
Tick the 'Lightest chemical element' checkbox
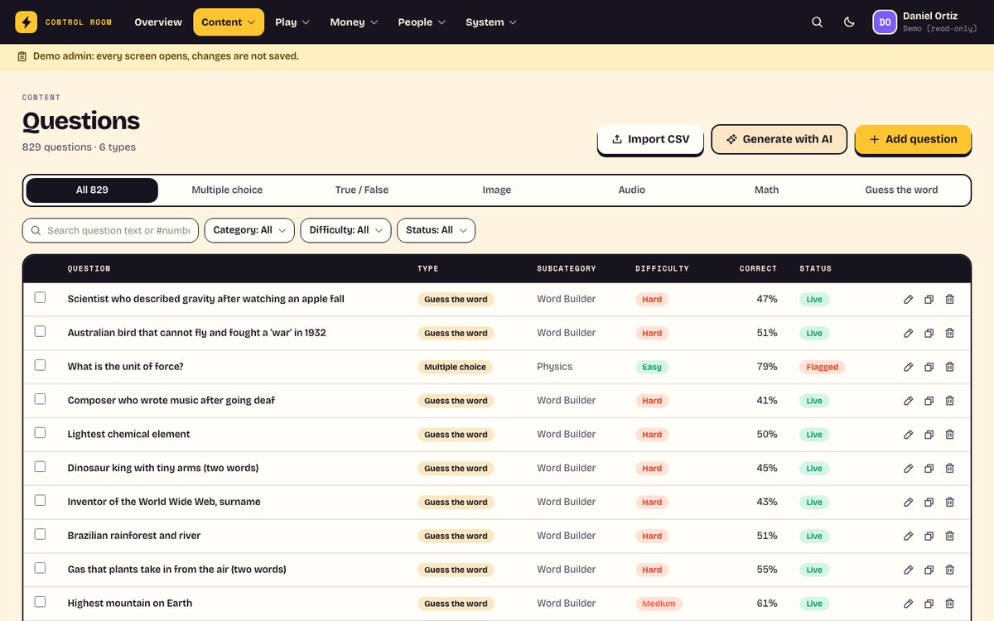40,433
